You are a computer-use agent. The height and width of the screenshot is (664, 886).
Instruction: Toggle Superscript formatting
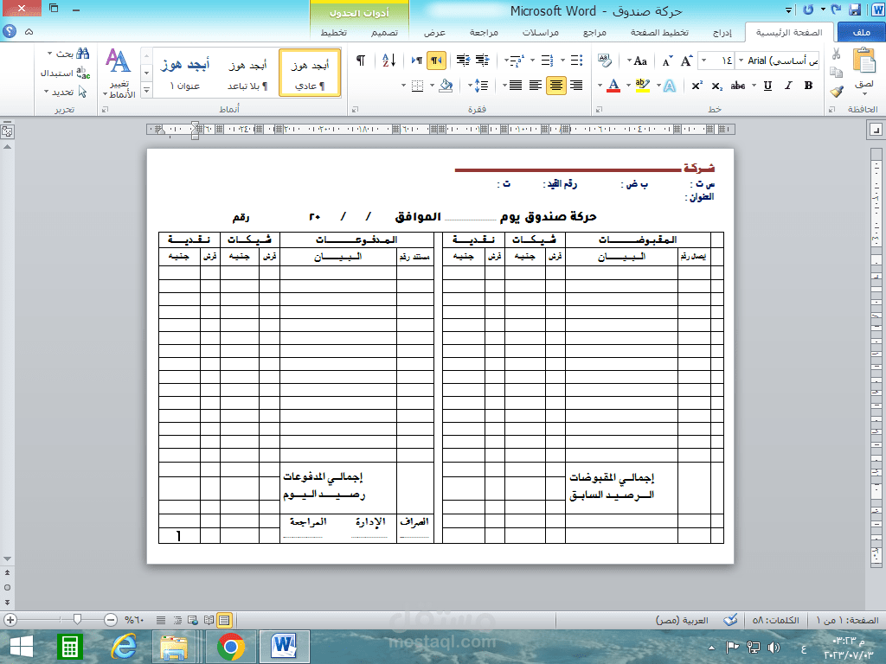click(697, 86)
